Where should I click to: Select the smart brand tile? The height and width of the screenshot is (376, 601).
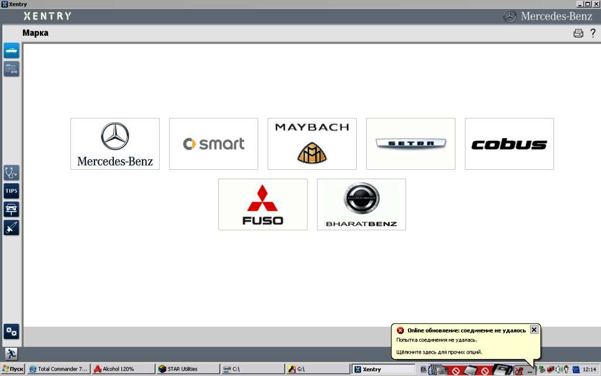[x=214, y=144]
